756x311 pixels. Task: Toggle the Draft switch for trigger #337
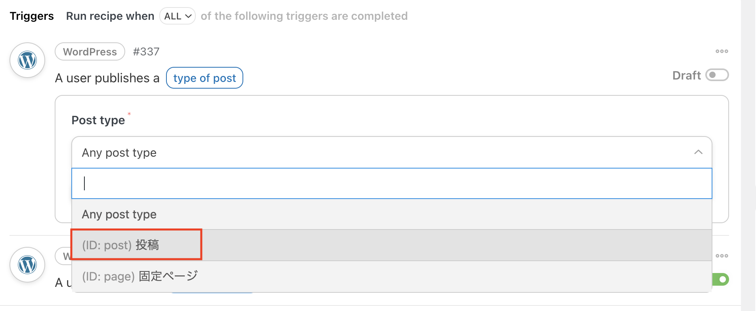click(717, 75)
